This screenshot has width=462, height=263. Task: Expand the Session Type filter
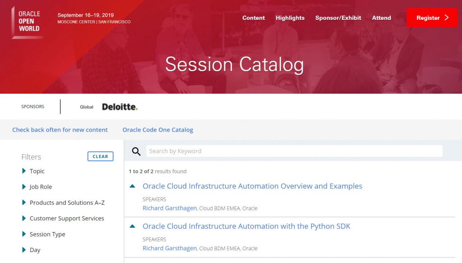pos(24,234)
